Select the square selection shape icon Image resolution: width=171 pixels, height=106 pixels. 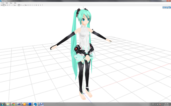pos(19,5)
